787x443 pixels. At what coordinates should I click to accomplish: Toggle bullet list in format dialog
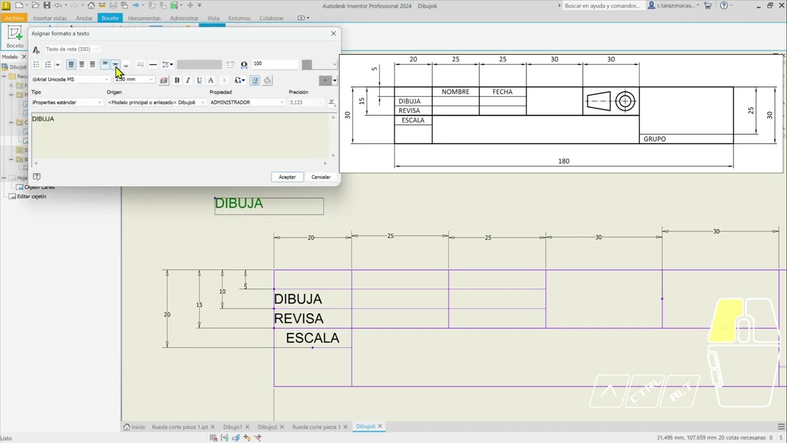pos(36,65)
